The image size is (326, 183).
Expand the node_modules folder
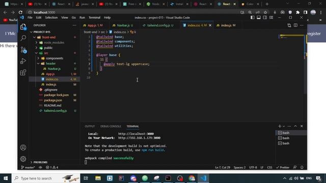coord(54,43)
